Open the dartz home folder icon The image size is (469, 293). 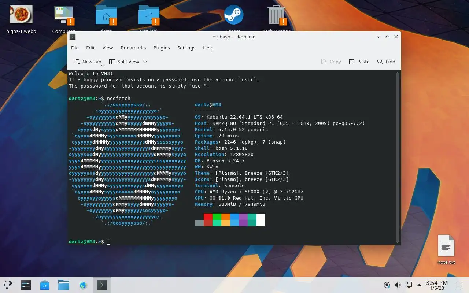[x=106, y=15]
